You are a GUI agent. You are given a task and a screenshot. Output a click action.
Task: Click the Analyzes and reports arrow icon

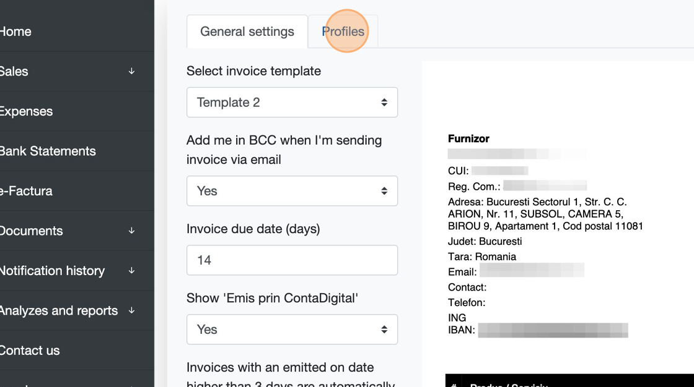tap(131, 311)
